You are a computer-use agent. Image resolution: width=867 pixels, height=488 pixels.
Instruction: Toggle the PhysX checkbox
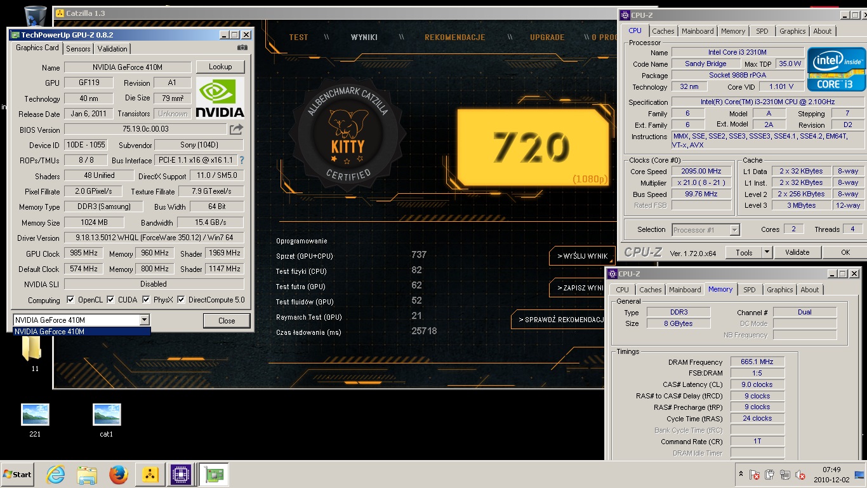(x=146, y=299)
